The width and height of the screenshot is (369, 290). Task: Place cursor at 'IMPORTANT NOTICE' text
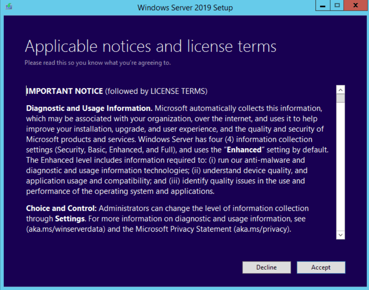point(65,91)
